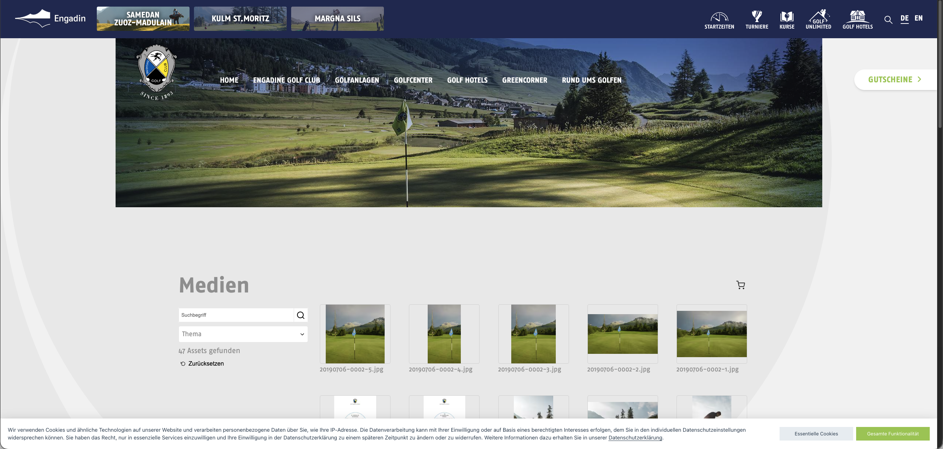Click the Engadin logo in header

(x=50, y=18)
